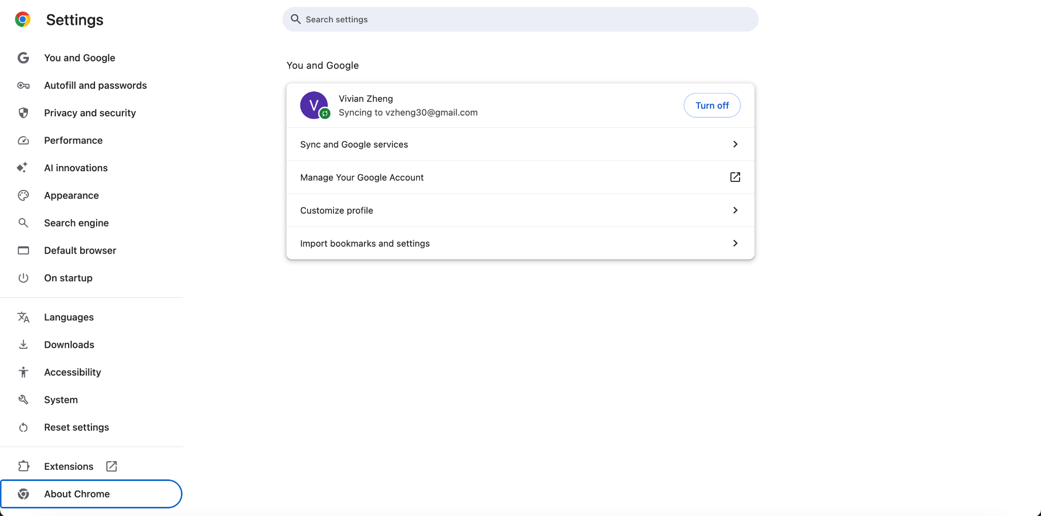Click the sparkle icon for AI innovations

[22, 168]
